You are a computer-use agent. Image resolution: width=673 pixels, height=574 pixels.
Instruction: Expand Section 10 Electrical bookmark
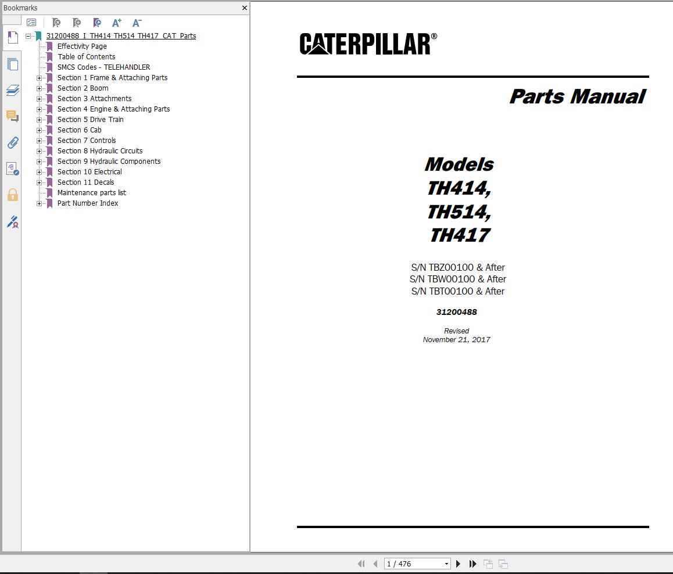(38, 172)
